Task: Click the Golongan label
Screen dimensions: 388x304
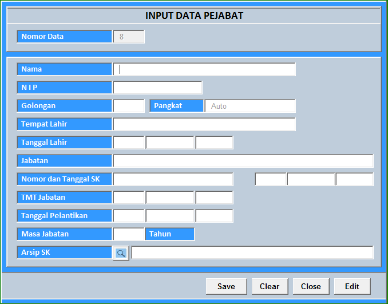Action: pos(64,106)
